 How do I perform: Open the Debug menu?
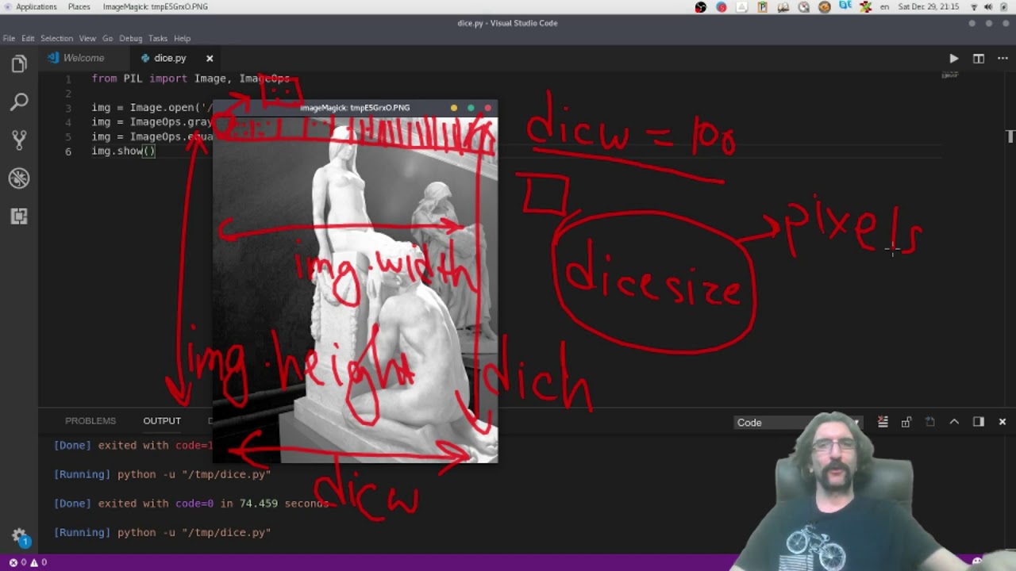click(131, 38)
